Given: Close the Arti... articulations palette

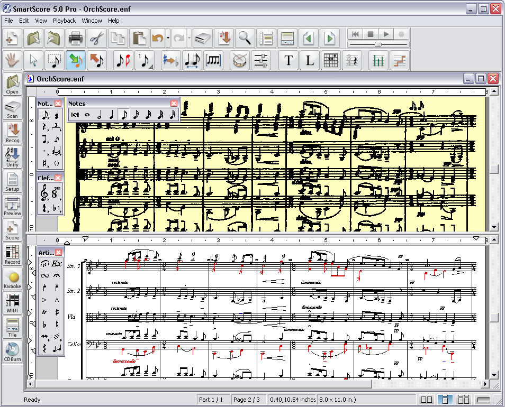Looking at the screenshot, I should 58,252.
